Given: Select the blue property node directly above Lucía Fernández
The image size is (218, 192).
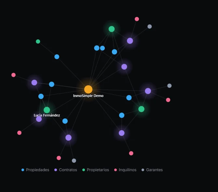Looking at the screenshot, I should (41, 96).
